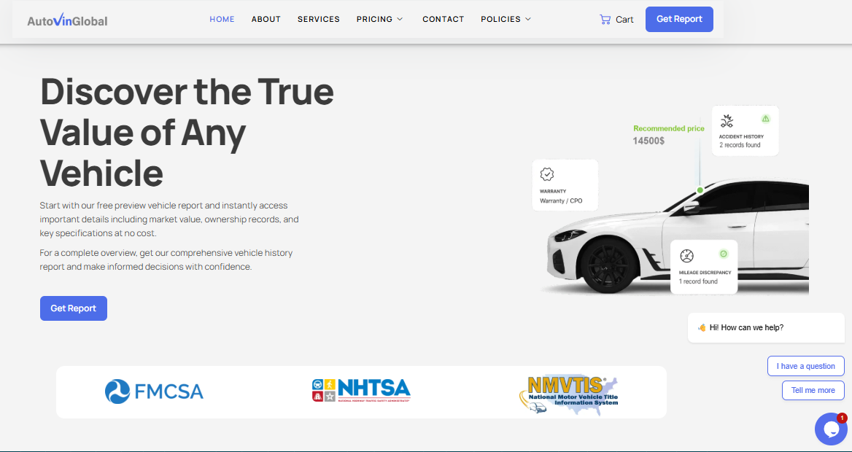
Task: Click the green triangle on accident card
Action: 765,118
